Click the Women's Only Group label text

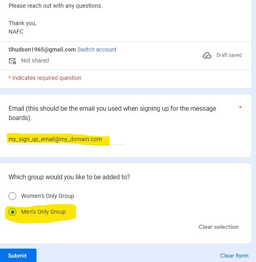pyautogui.click(x=47, y=196)
